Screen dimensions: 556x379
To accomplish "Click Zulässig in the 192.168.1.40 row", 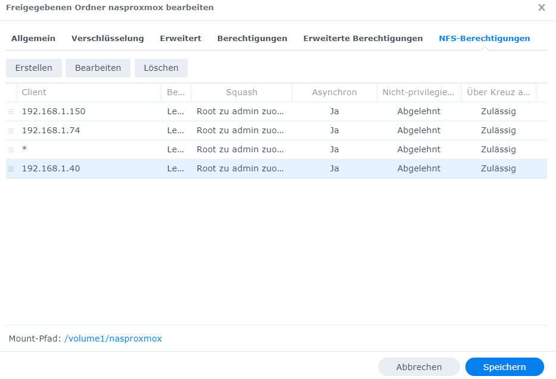I will pos(498,169).
